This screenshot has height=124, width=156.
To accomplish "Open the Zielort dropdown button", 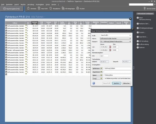I will 98,75.
